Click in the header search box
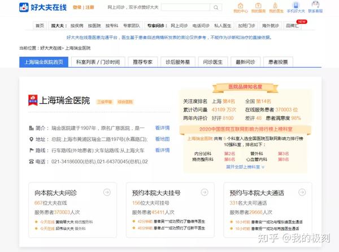This screenshot has height=252, width=339. 185,7
